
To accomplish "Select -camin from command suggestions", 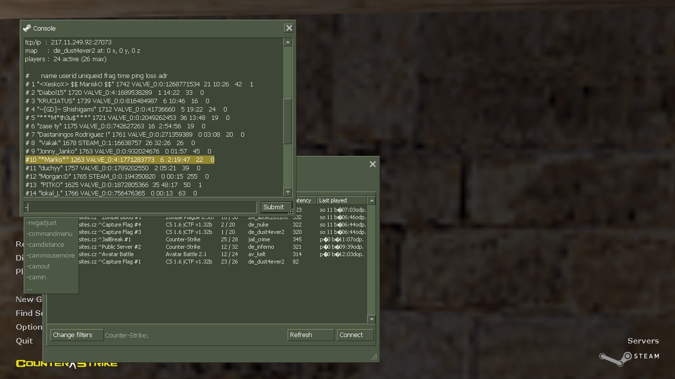I will [36, 277].
